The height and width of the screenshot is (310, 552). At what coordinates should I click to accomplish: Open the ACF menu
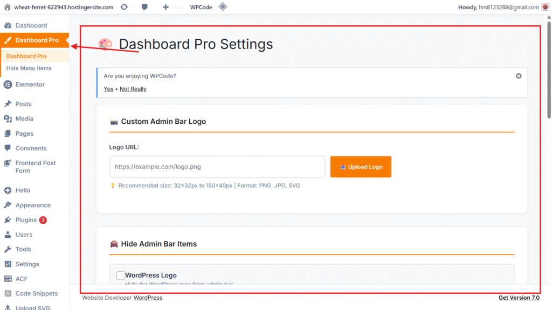22,279
